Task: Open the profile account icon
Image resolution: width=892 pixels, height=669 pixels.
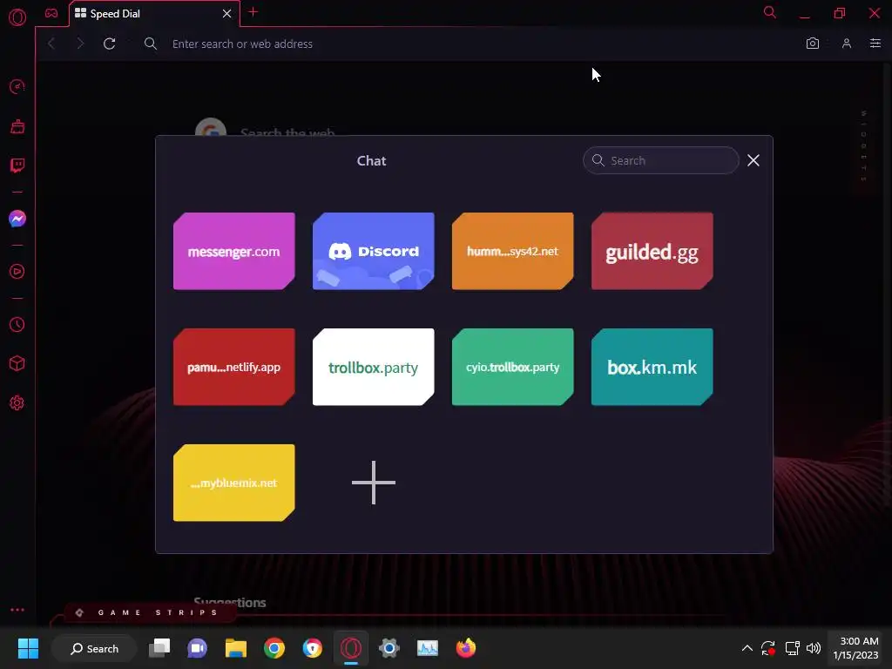Action: pyautogui.click(x=847, y=44)
